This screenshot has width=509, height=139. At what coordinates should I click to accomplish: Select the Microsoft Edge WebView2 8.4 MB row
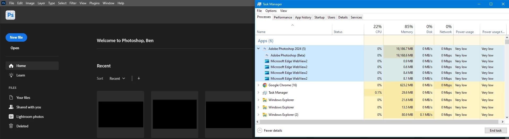pos(380,73)
